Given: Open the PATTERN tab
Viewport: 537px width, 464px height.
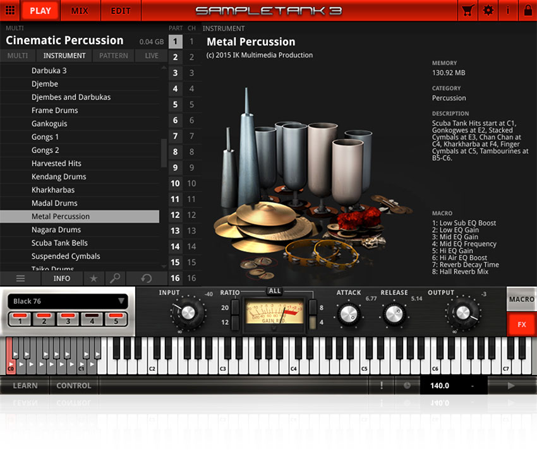Looking at the screenshot, I should (x=113, y=56).
